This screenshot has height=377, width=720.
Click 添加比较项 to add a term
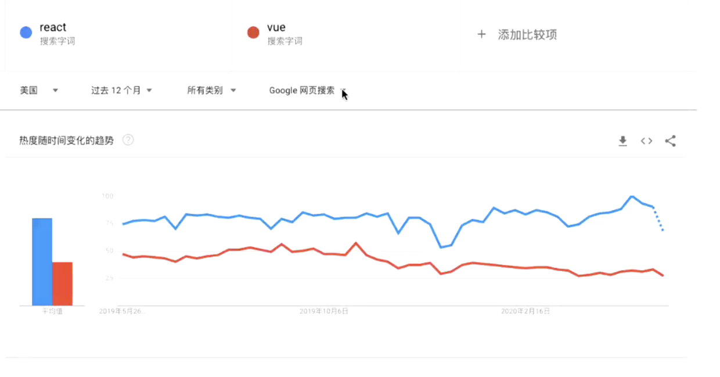click(x=527, y=34)
